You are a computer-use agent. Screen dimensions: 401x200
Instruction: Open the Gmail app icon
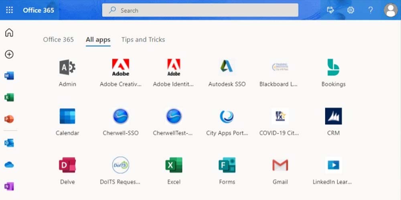click(x=280, y=165)
